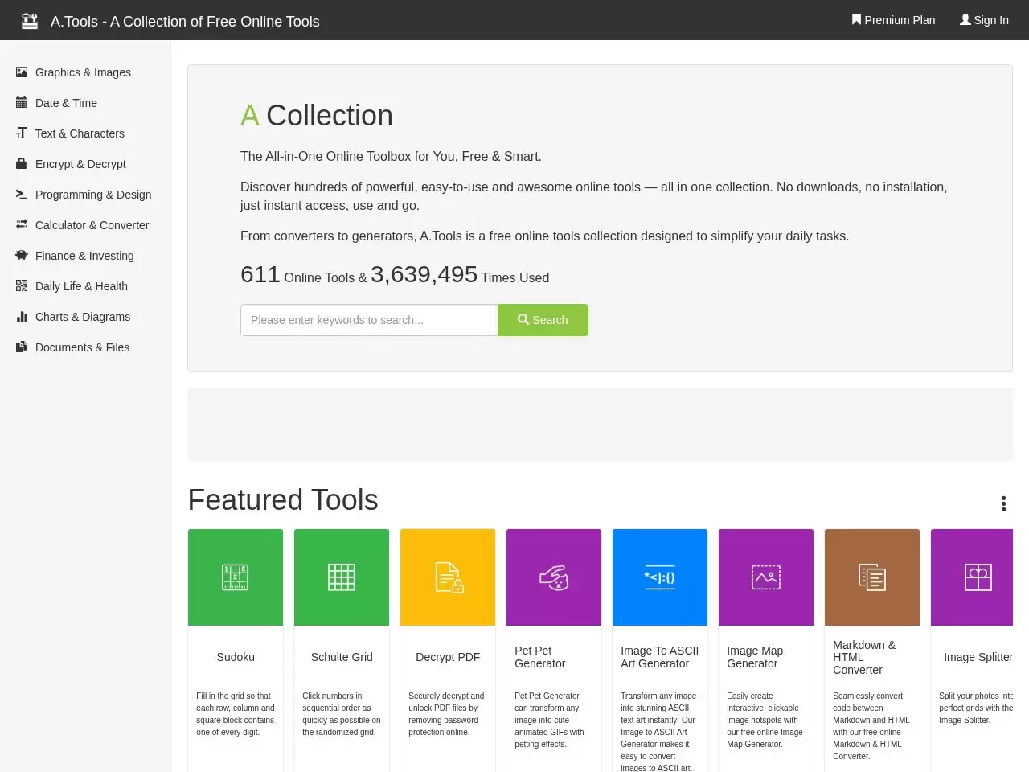Open the Graphics & Images category
This screenshot has height=772, width=1029.
(x=83, y=72)
